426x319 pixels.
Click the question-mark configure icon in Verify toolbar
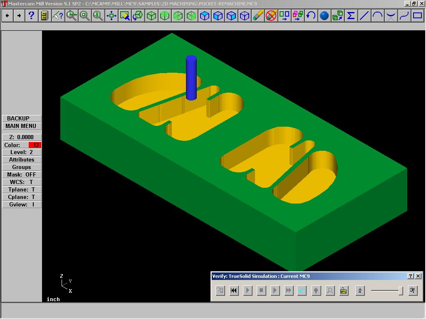tap(220, 290)
